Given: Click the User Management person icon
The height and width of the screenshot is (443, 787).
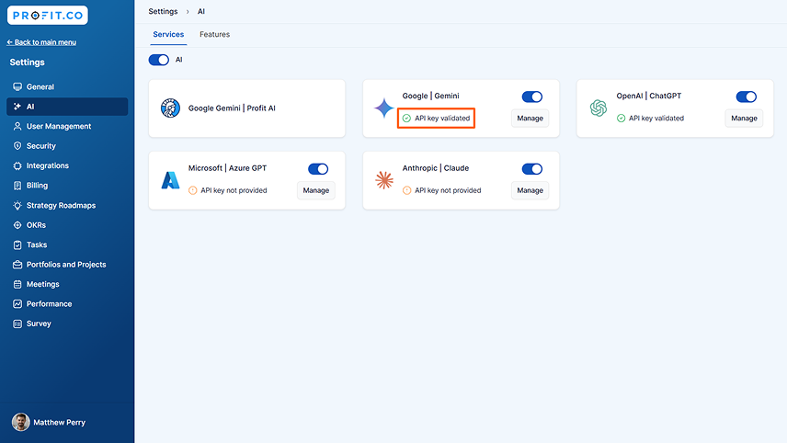Looking at the screenshot, I should pos(17,127).
